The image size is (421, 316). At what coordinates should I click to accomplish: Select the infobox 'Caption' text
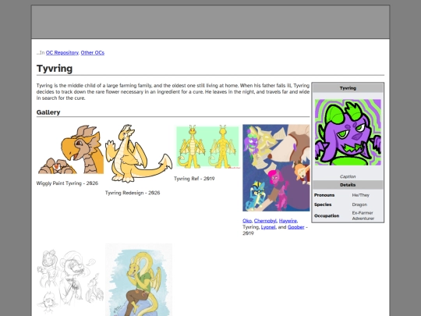pyautogui.click(x=348, y=176)
